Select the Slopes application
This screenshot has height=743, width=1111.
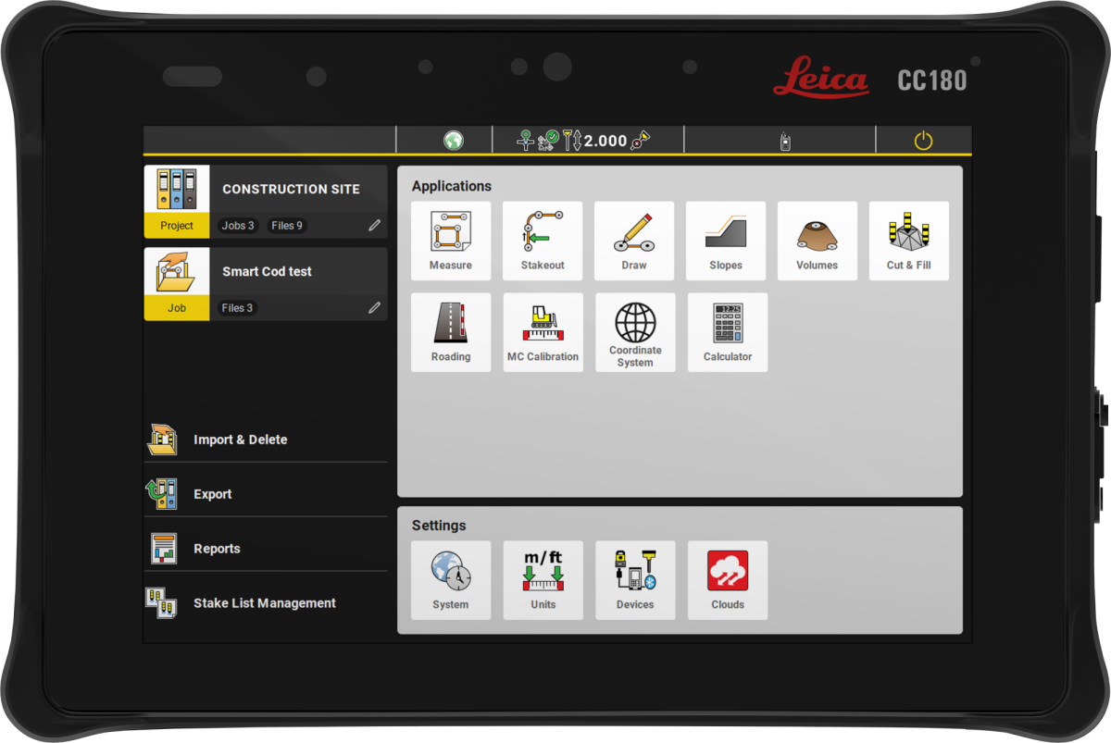pyautogui.click(x=726, y=240)
